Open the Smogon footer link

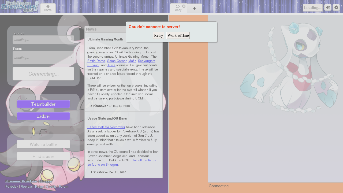46,181
